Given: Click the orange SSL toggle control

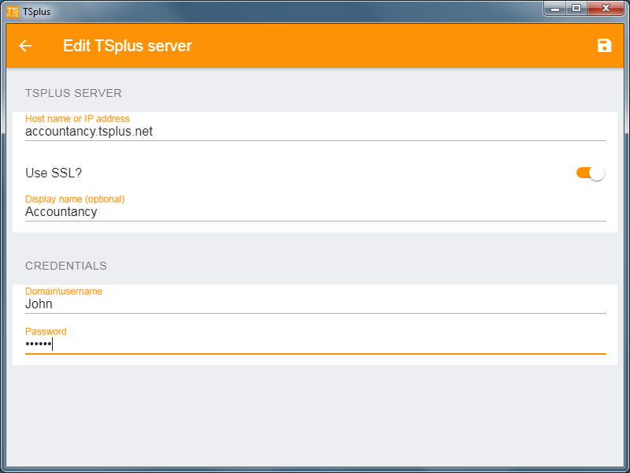Looking at the screenshot, I should 589,172.
